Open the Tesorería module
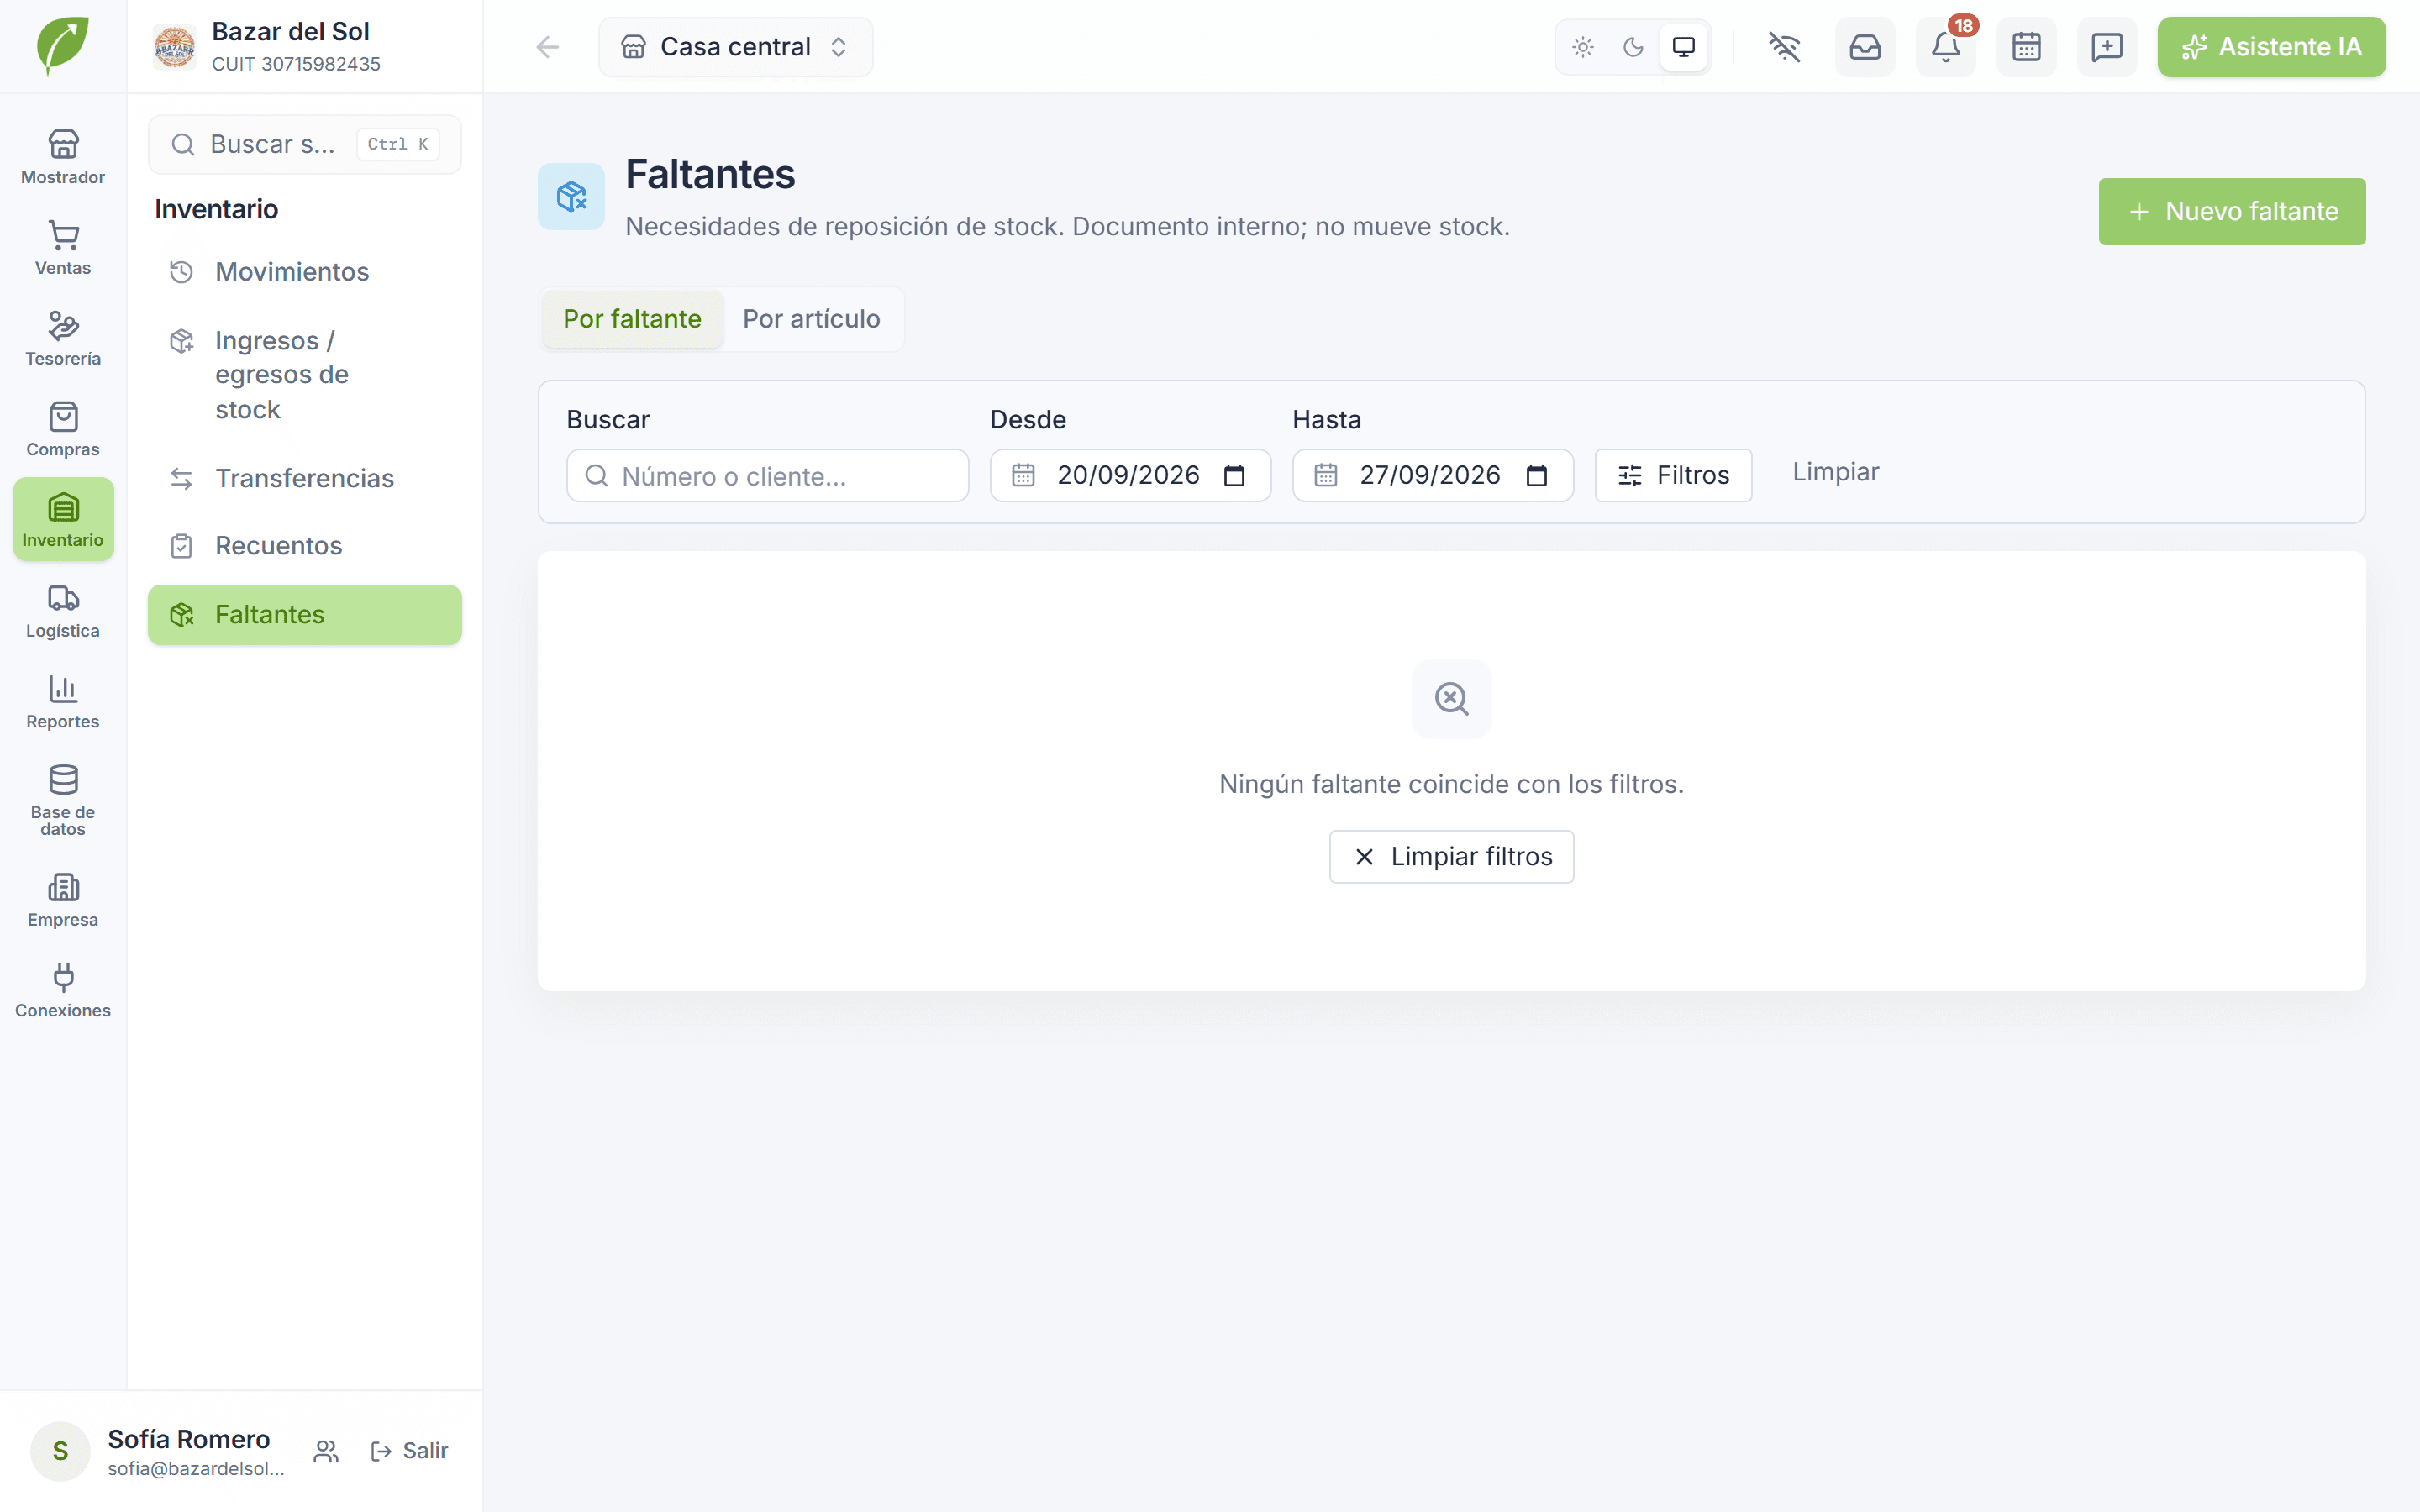Viewport: 2420px width, 1512px height. (63, 338)
